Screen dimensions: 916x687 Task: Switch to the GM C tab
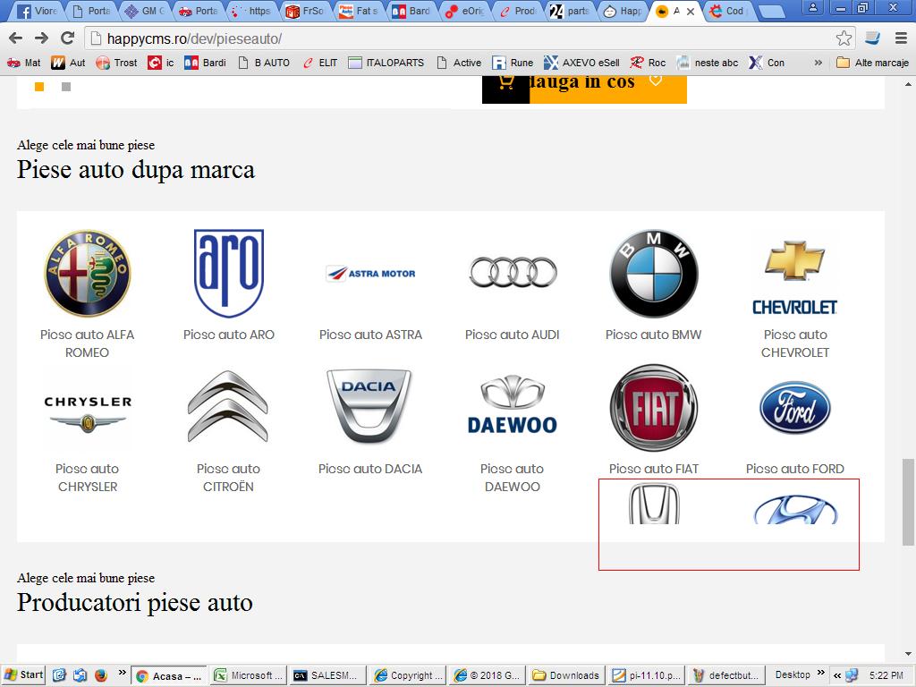[146, 11]
